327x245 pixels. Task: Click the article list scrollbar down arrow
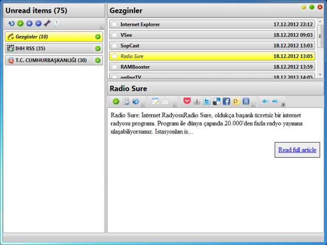pyautogui.click(x=320, y=76)
